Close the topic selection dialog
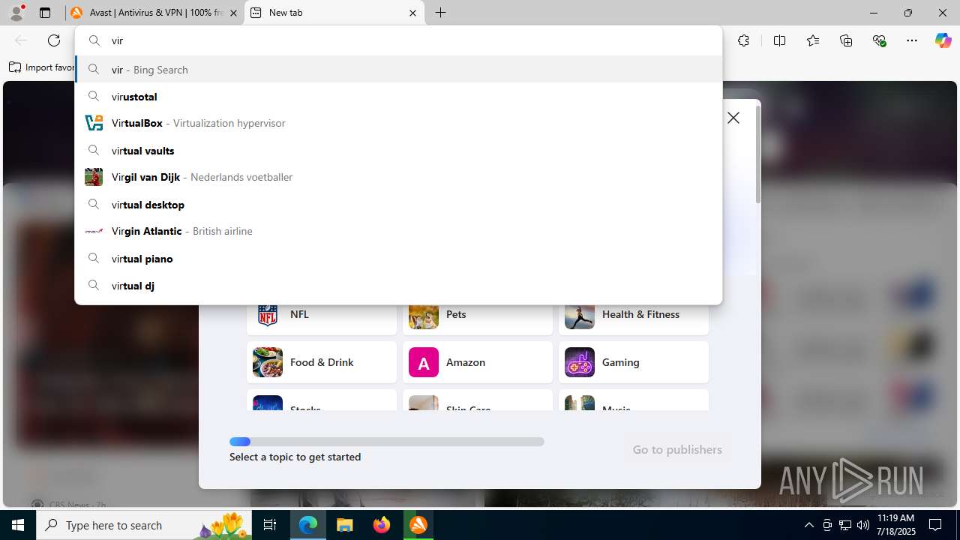The height and width of the screenshot is (540, 960). 733,118
